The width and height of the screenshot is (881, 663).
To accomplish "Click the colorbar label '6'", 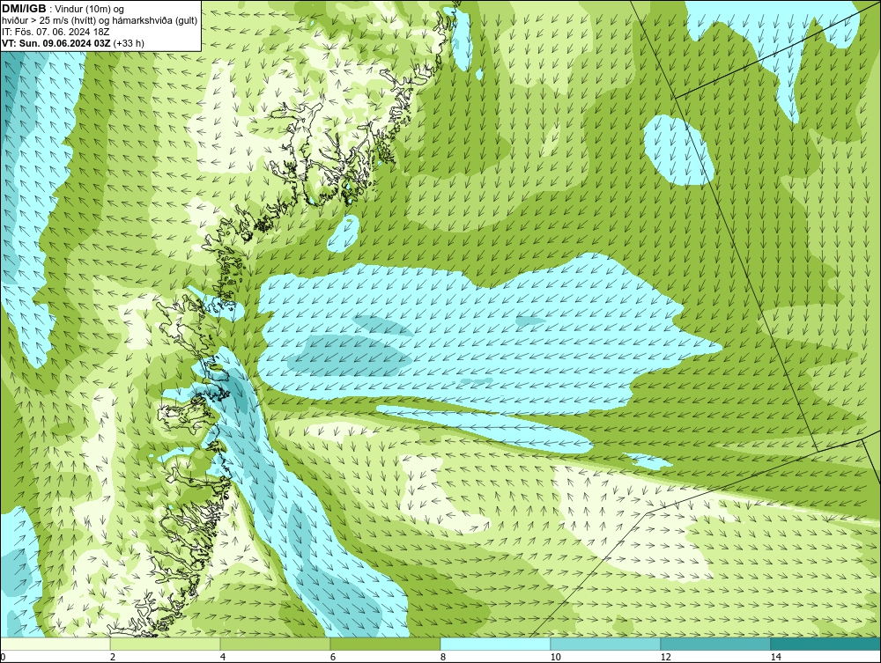I will (x=333, y=658).
